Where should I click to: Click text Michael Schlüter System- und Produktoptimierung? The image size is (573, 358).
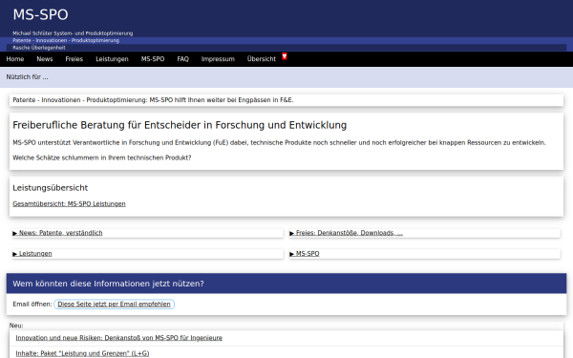tap(73, 33)
